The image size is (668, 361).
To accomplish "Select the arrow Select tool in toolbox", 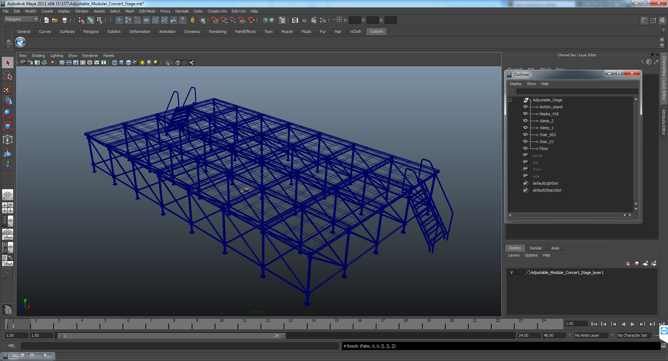I will click(x=8, y=63).
